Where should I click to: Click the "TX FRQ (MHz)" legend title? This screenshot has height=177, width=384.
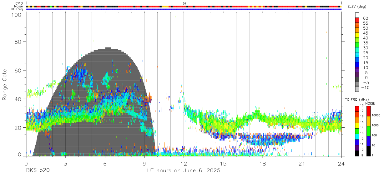coord(356,100)
